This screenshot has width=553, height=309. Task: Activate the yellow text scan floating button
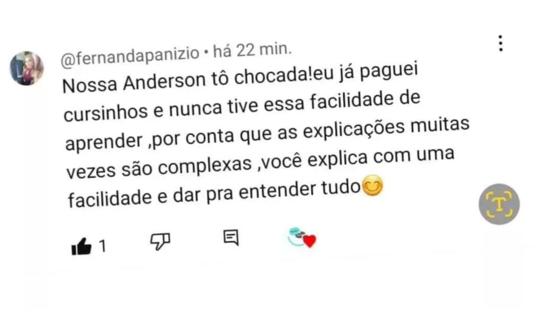tap(499, 204)
